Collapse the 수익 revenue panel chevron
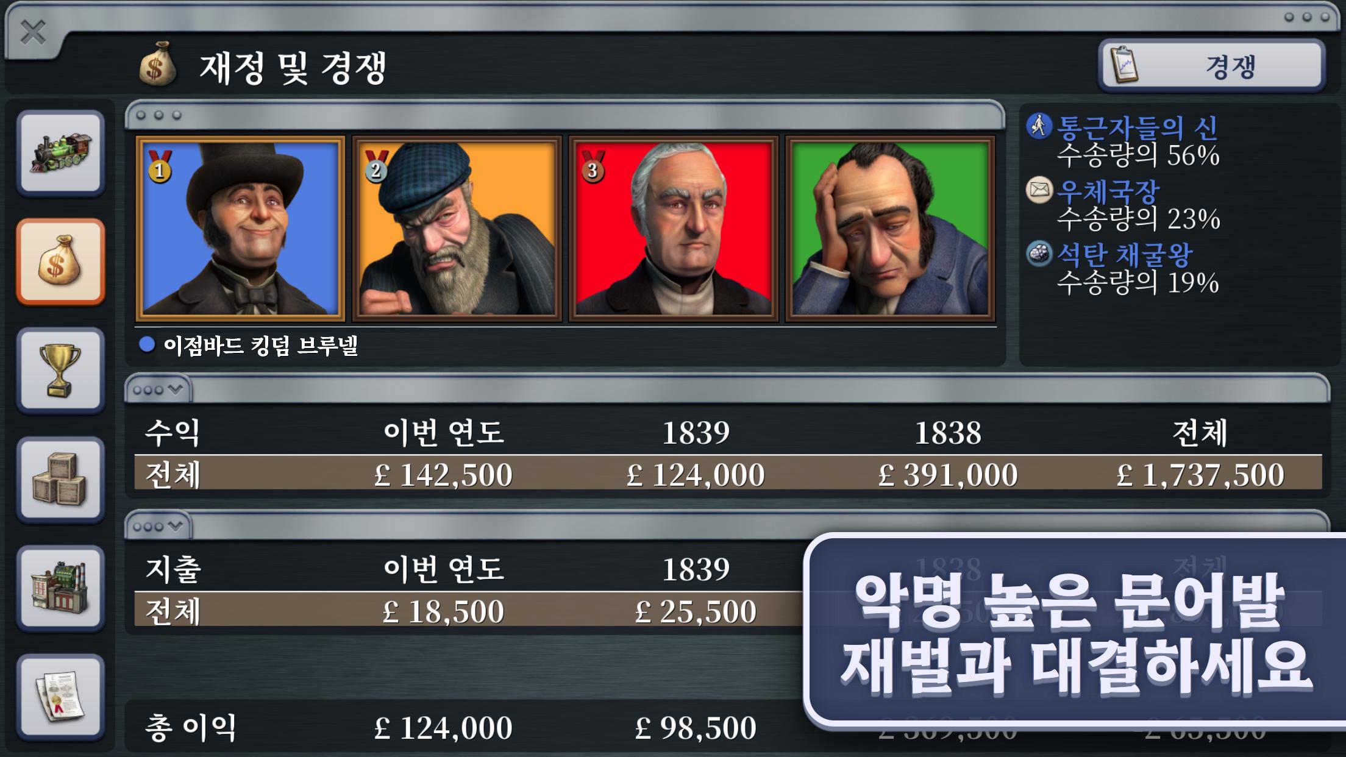Screen dimensions: 1346x757 158,389
